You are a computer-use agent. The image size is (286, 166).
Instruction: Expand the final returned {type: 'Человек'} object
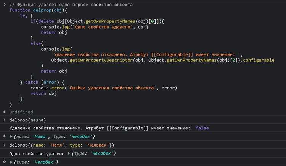coord(11,162)
